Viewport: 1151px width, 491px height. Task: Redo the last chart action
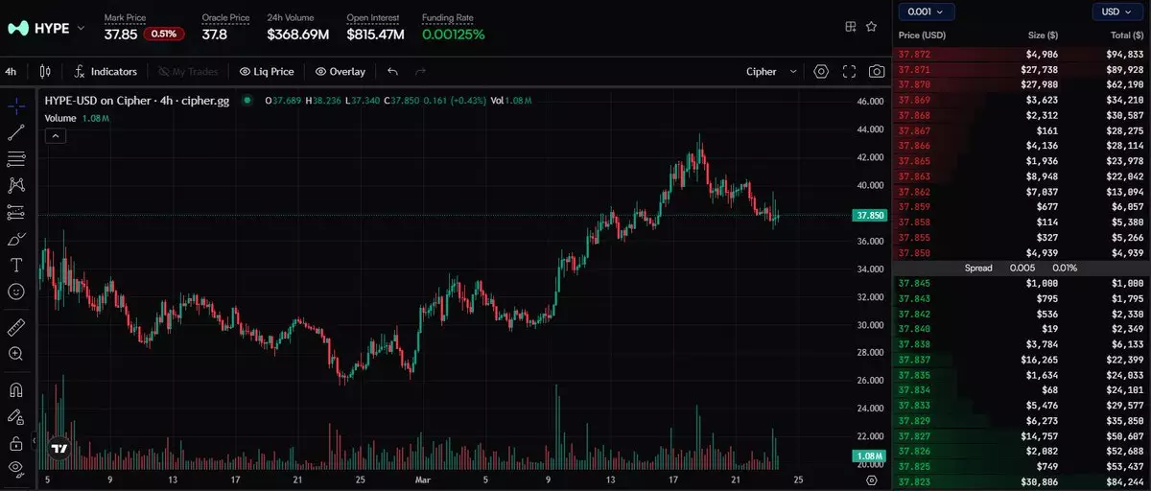(x=420, y=71)
